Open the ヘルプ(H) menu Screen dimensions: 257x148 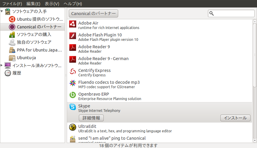[x=73, y=4]
